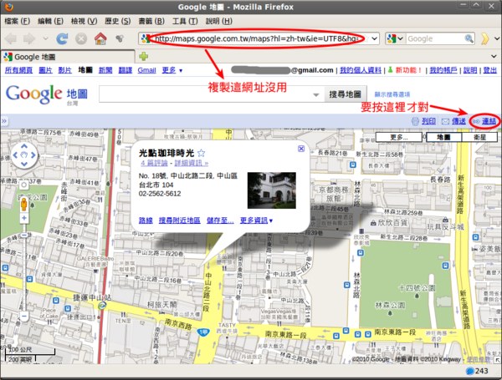Image resolution: width=502 pixels, height=380 pixels.
Task: Click the 新功能 link
Action: point(408,70)
